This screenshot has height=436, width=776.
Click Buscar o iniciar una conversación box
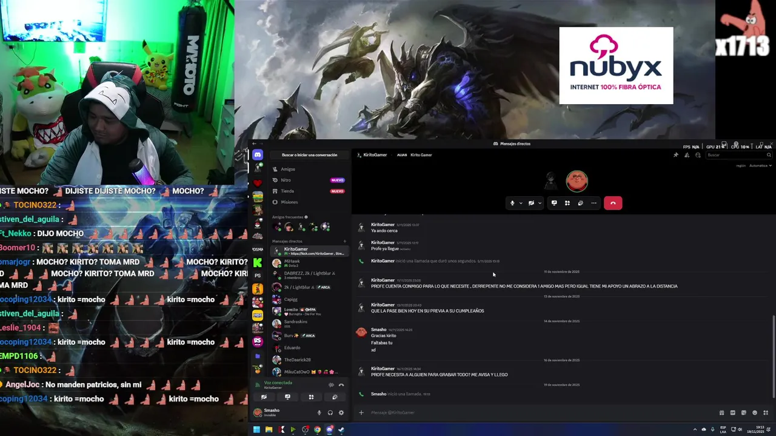[x=309, y=155]
